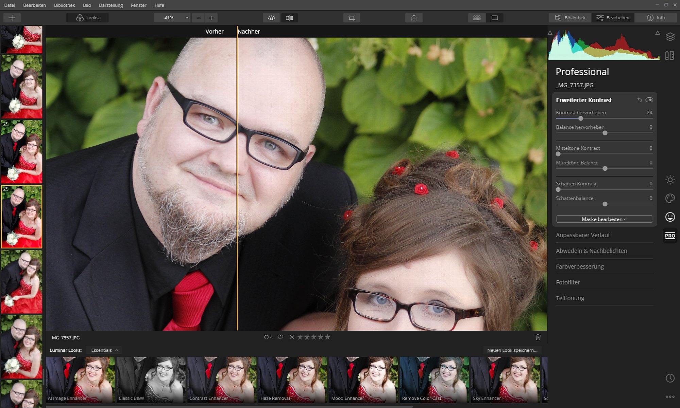The height and width of the screenshot is (408, 680).
Task: Toggle histogram highlight clipping triangle
Action: click(658, 33)
